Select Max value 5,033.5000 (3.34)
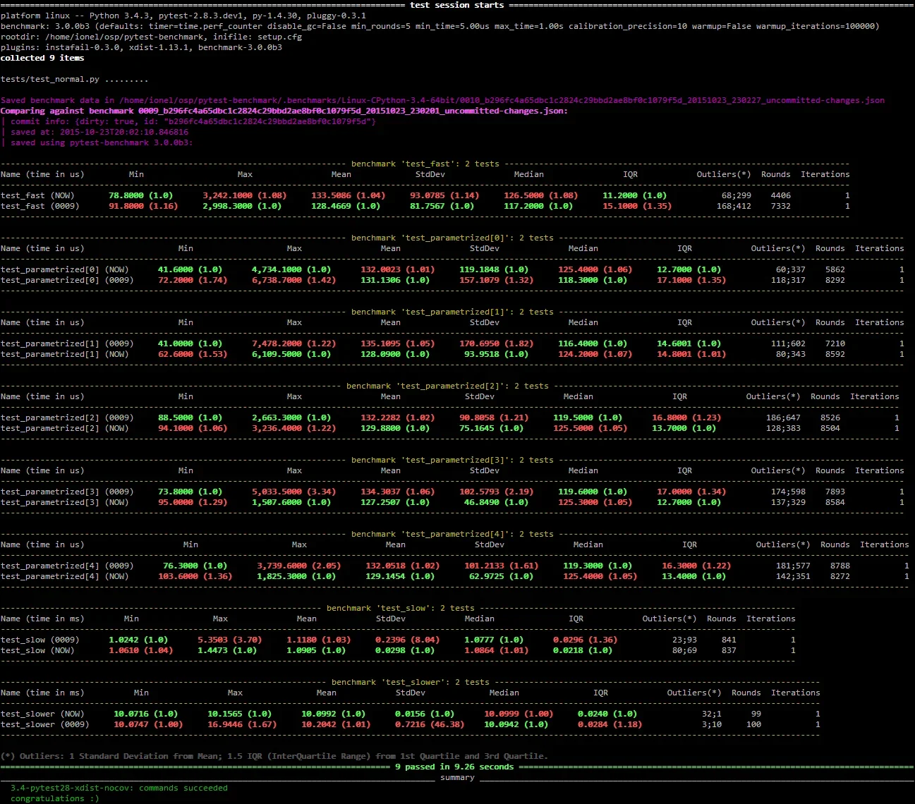This screenshot has height=804, width=915. pyautogui.click(x=294, y=492)
